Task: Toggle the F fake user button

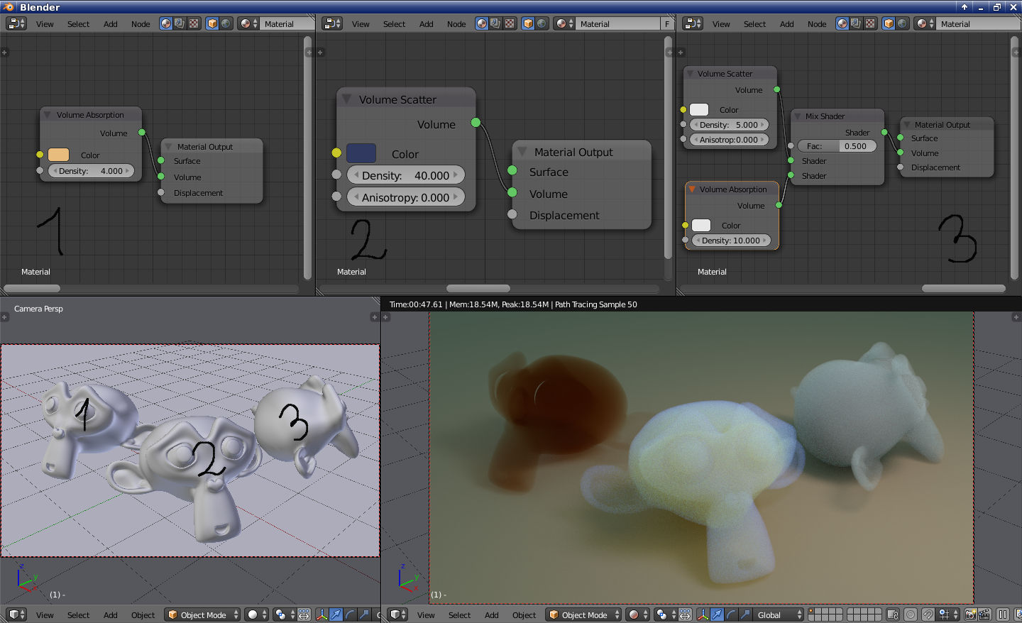Action: pyautogui.click(x=667, y=23)
